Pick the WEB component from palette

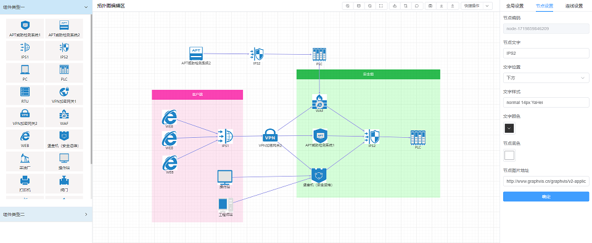25,140
